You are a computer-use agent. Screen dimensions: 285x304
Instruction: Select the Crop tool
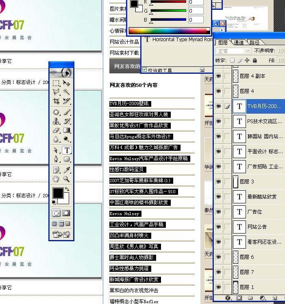56,101
